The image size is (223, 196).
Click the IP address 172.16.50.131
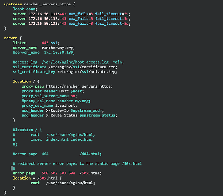43,14
